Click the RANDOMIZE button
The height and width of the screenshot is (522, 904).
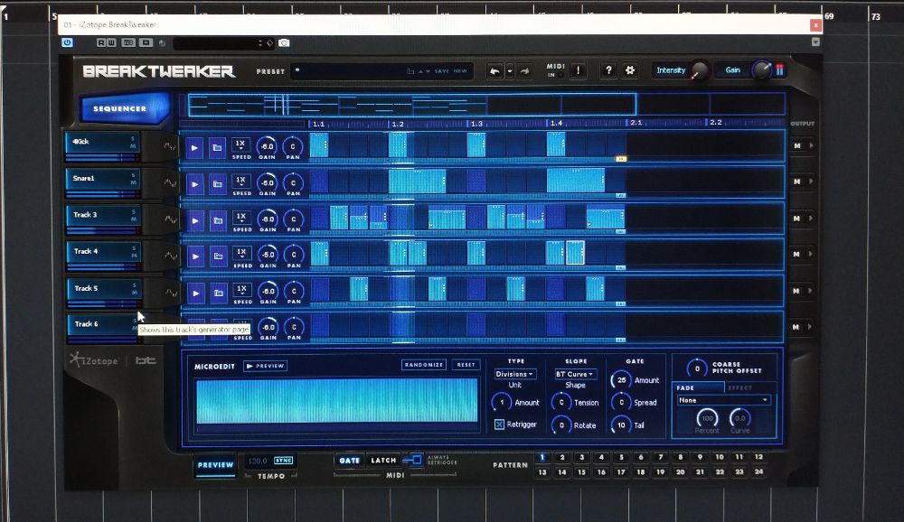[x=424, y=365]
